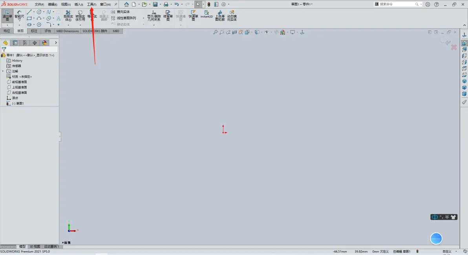Open the 文件(F) menu
468x255 pixels.
point(39,4)
